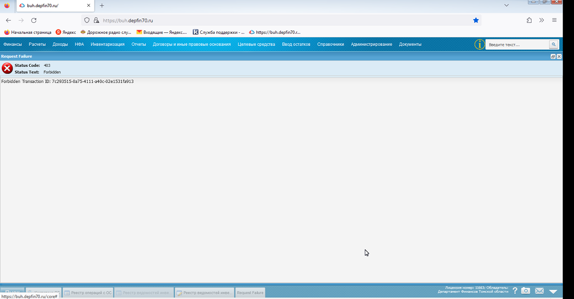Open the https://buh.depfin70.r... bookmark

click(x=275, y=32)
